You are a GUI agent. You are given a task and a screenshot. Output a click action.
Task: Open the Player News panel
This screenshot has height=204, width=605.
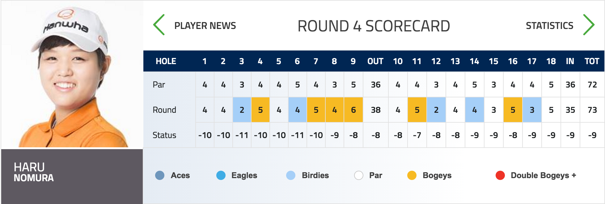pyautogui.click(x=205, y=26)
